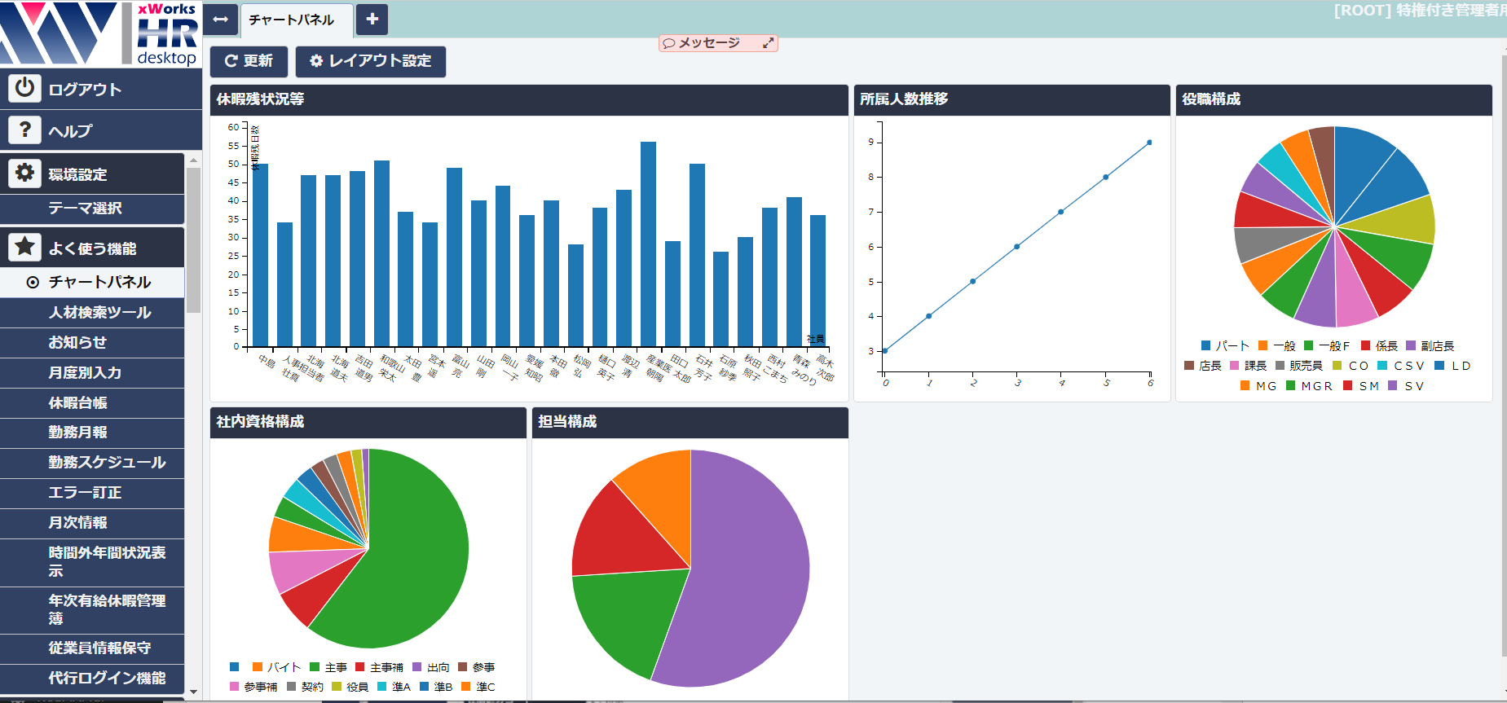Click the logout power icon

[x=24, y=88]
